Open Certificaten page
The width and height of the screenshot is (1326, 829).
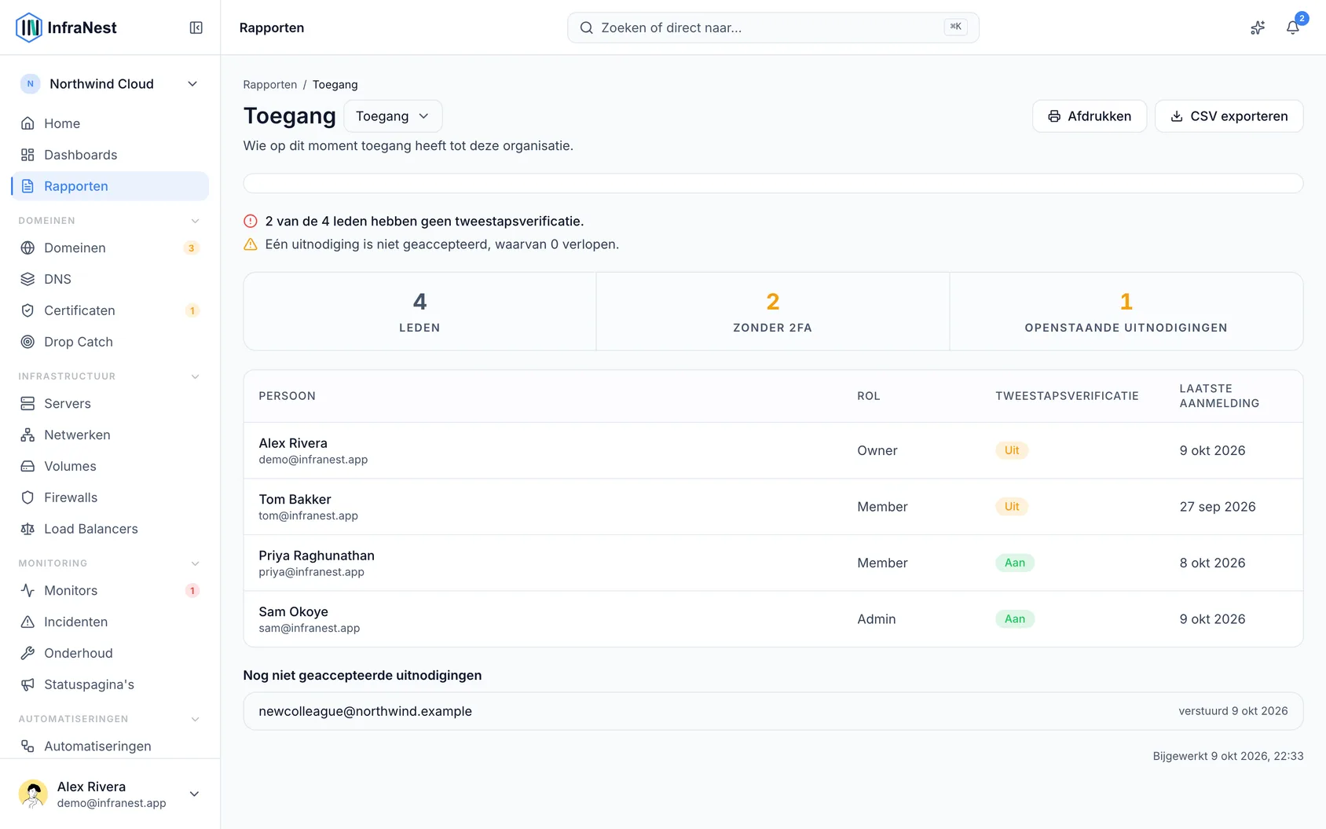[110, 310]
